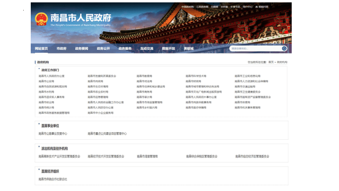
Task: Open 南昌市商务局 link
Action: click(x=144, y=92)
